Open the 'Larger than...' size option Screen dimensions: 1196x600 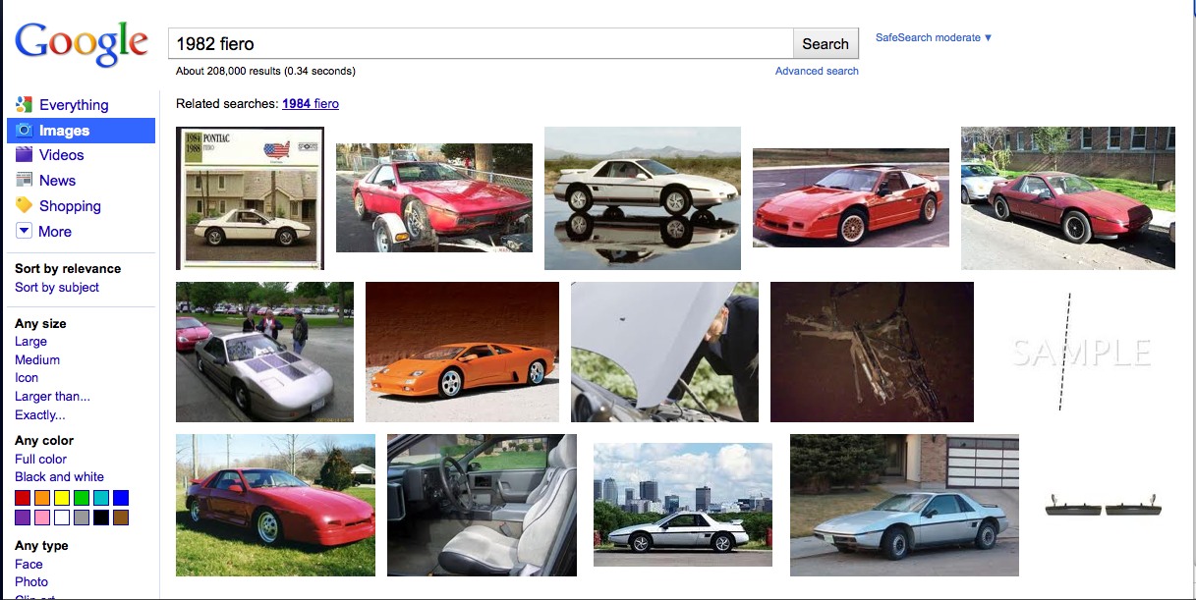point(52,396)
